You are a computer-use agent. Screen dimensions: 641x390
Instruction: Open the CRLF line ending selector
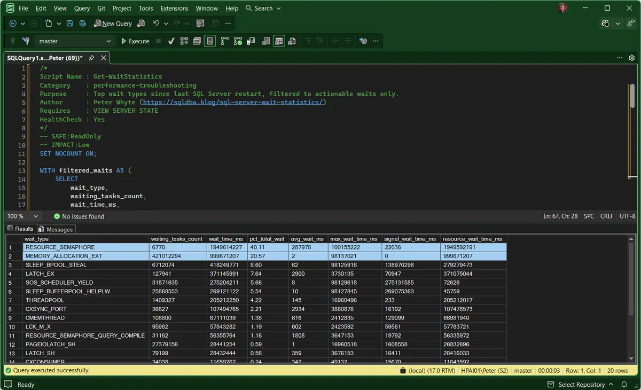[x=607, y=216]
